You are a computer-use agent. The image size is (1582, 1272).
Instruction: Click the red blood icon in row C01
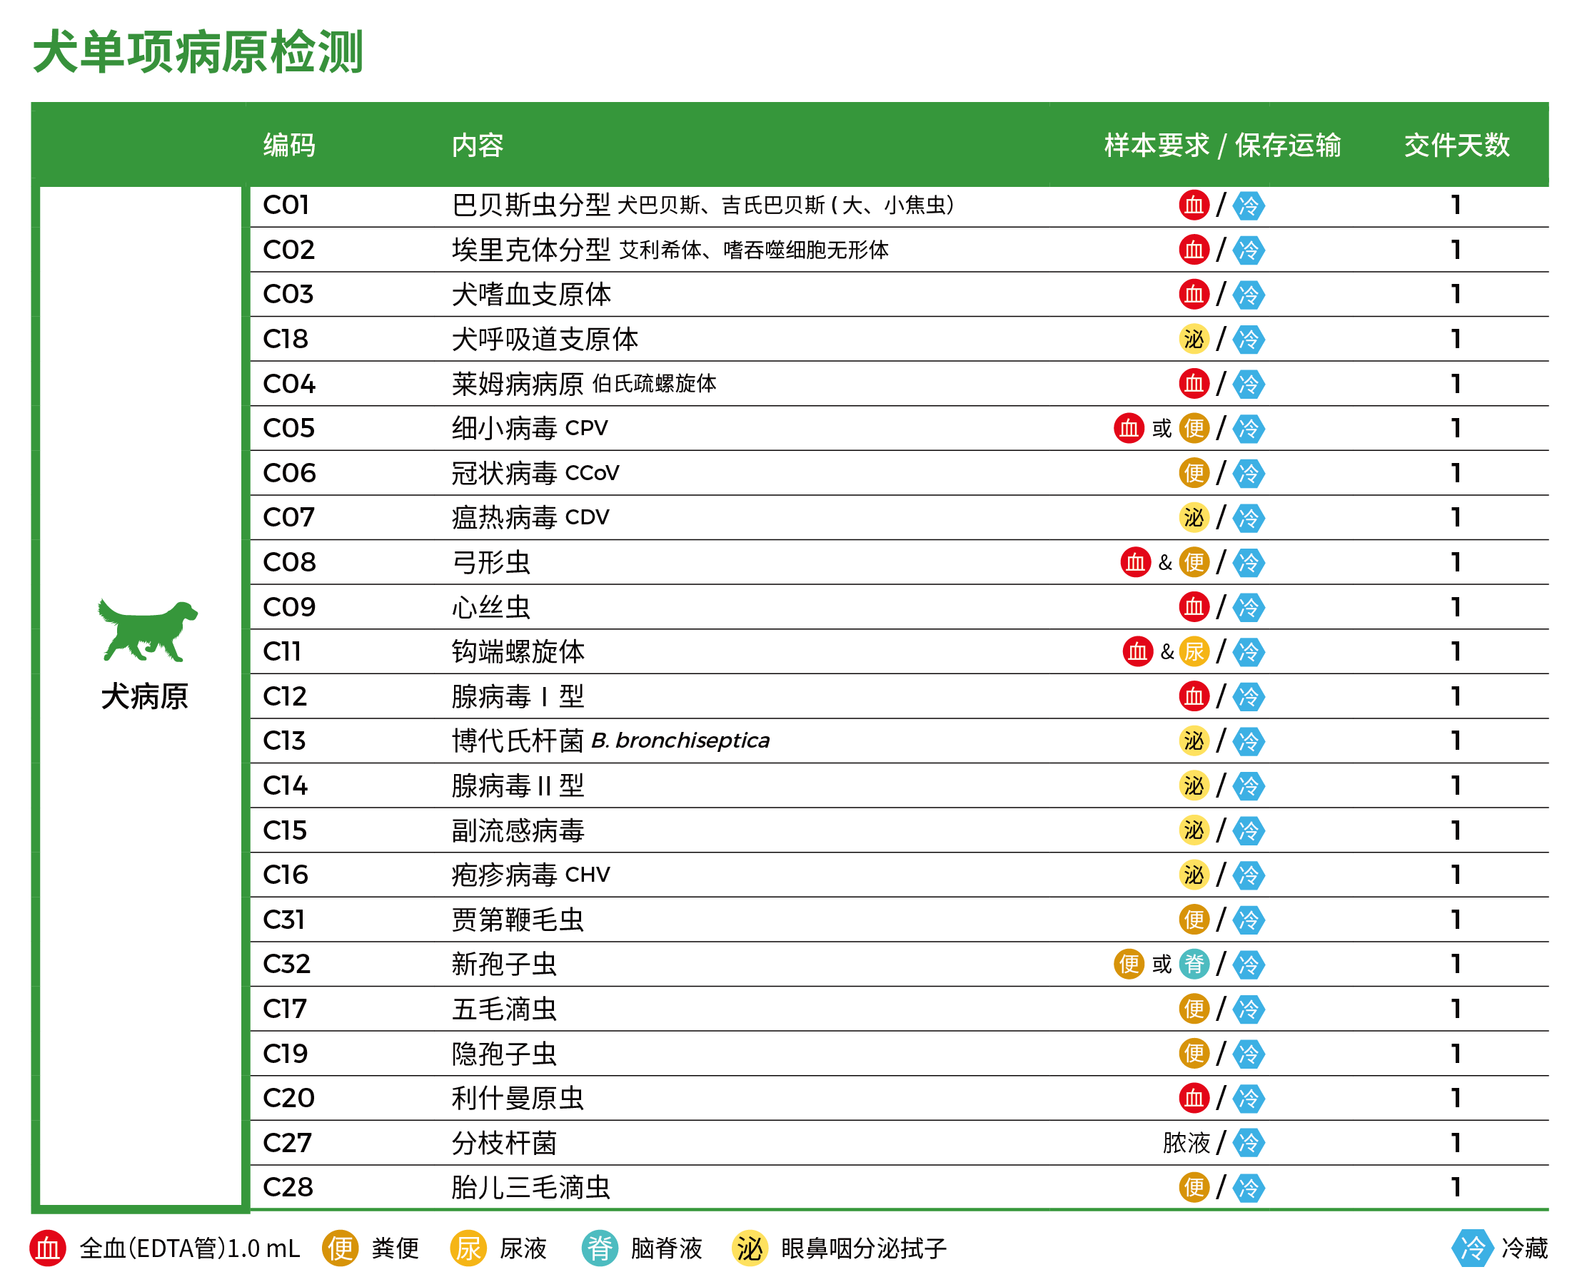point(1194,205)
